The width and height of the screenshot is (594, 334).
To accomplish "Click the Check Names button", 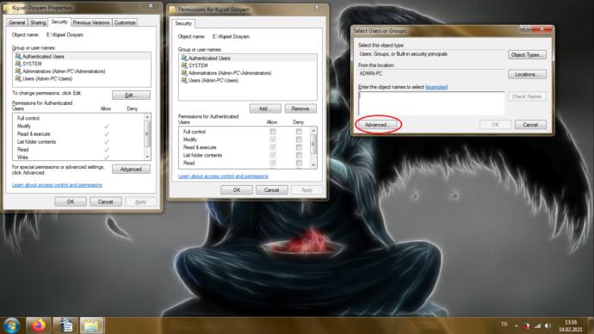I will 527,96.
